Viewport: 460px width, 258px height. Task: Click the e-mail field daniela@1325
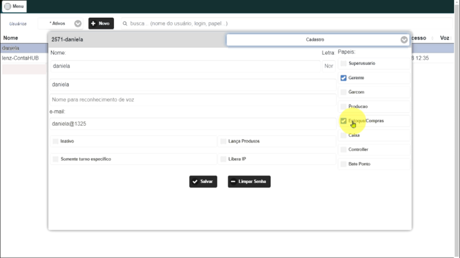coord(193,124)
